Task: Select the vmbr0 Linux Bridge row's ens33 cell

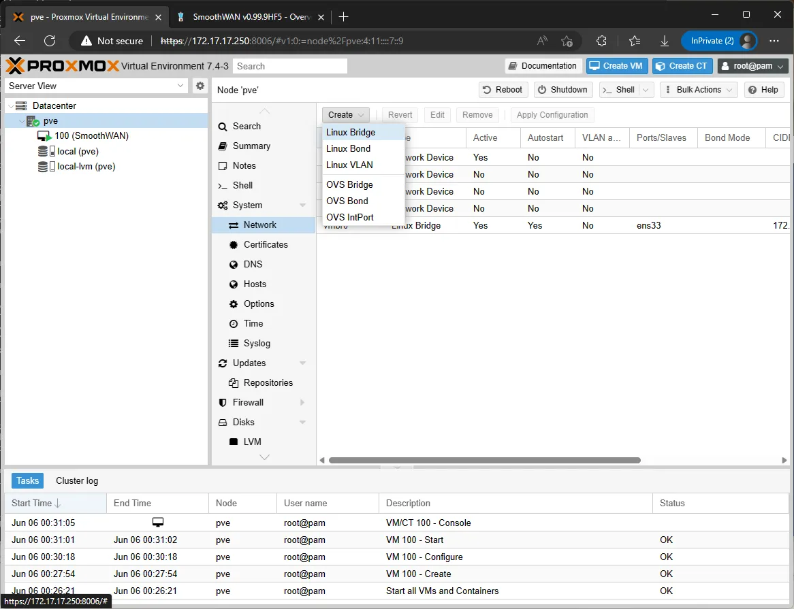Action: pos(663,226)
